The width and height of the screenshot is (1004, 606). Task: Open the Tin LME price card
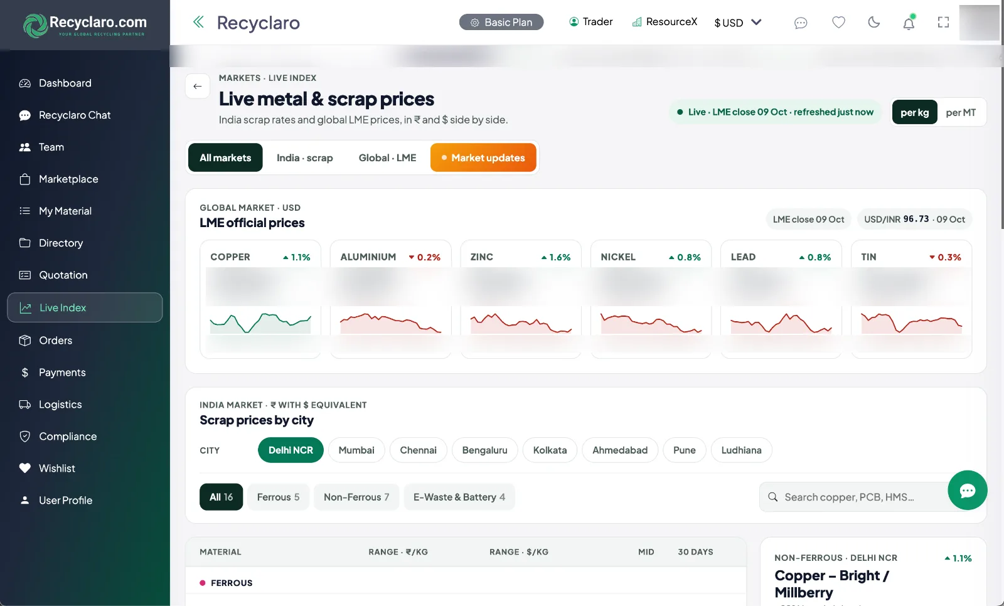911,299
